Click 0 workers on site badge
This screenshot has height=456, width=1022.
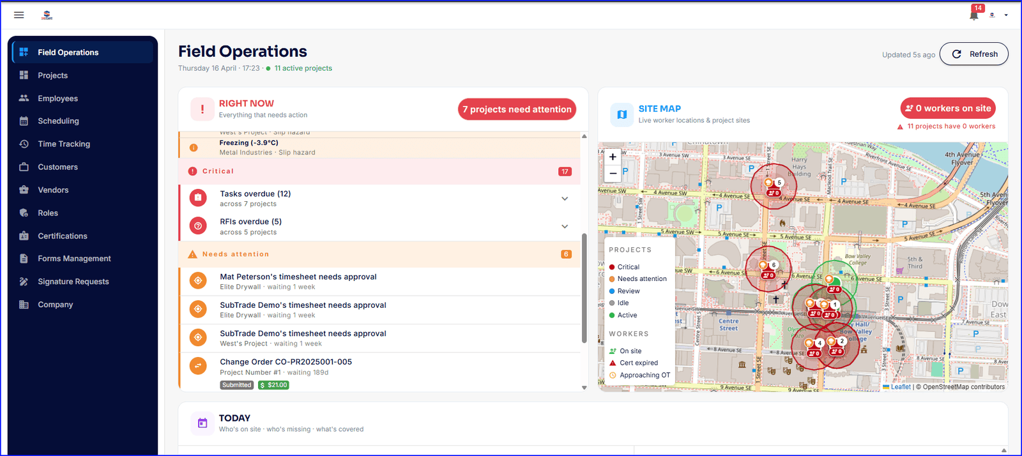coord(948,109)
